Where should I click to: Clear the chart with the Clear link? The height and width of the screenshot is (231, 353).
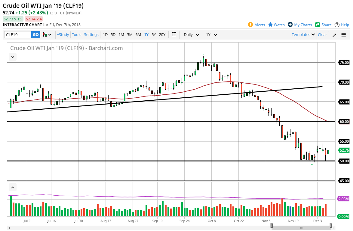tap(322, 34)
